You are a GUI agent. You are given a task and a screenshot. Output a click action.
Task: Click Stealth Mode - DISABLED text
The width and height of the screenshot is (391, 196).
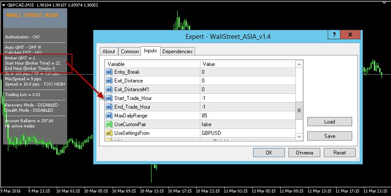click(29, 110)
